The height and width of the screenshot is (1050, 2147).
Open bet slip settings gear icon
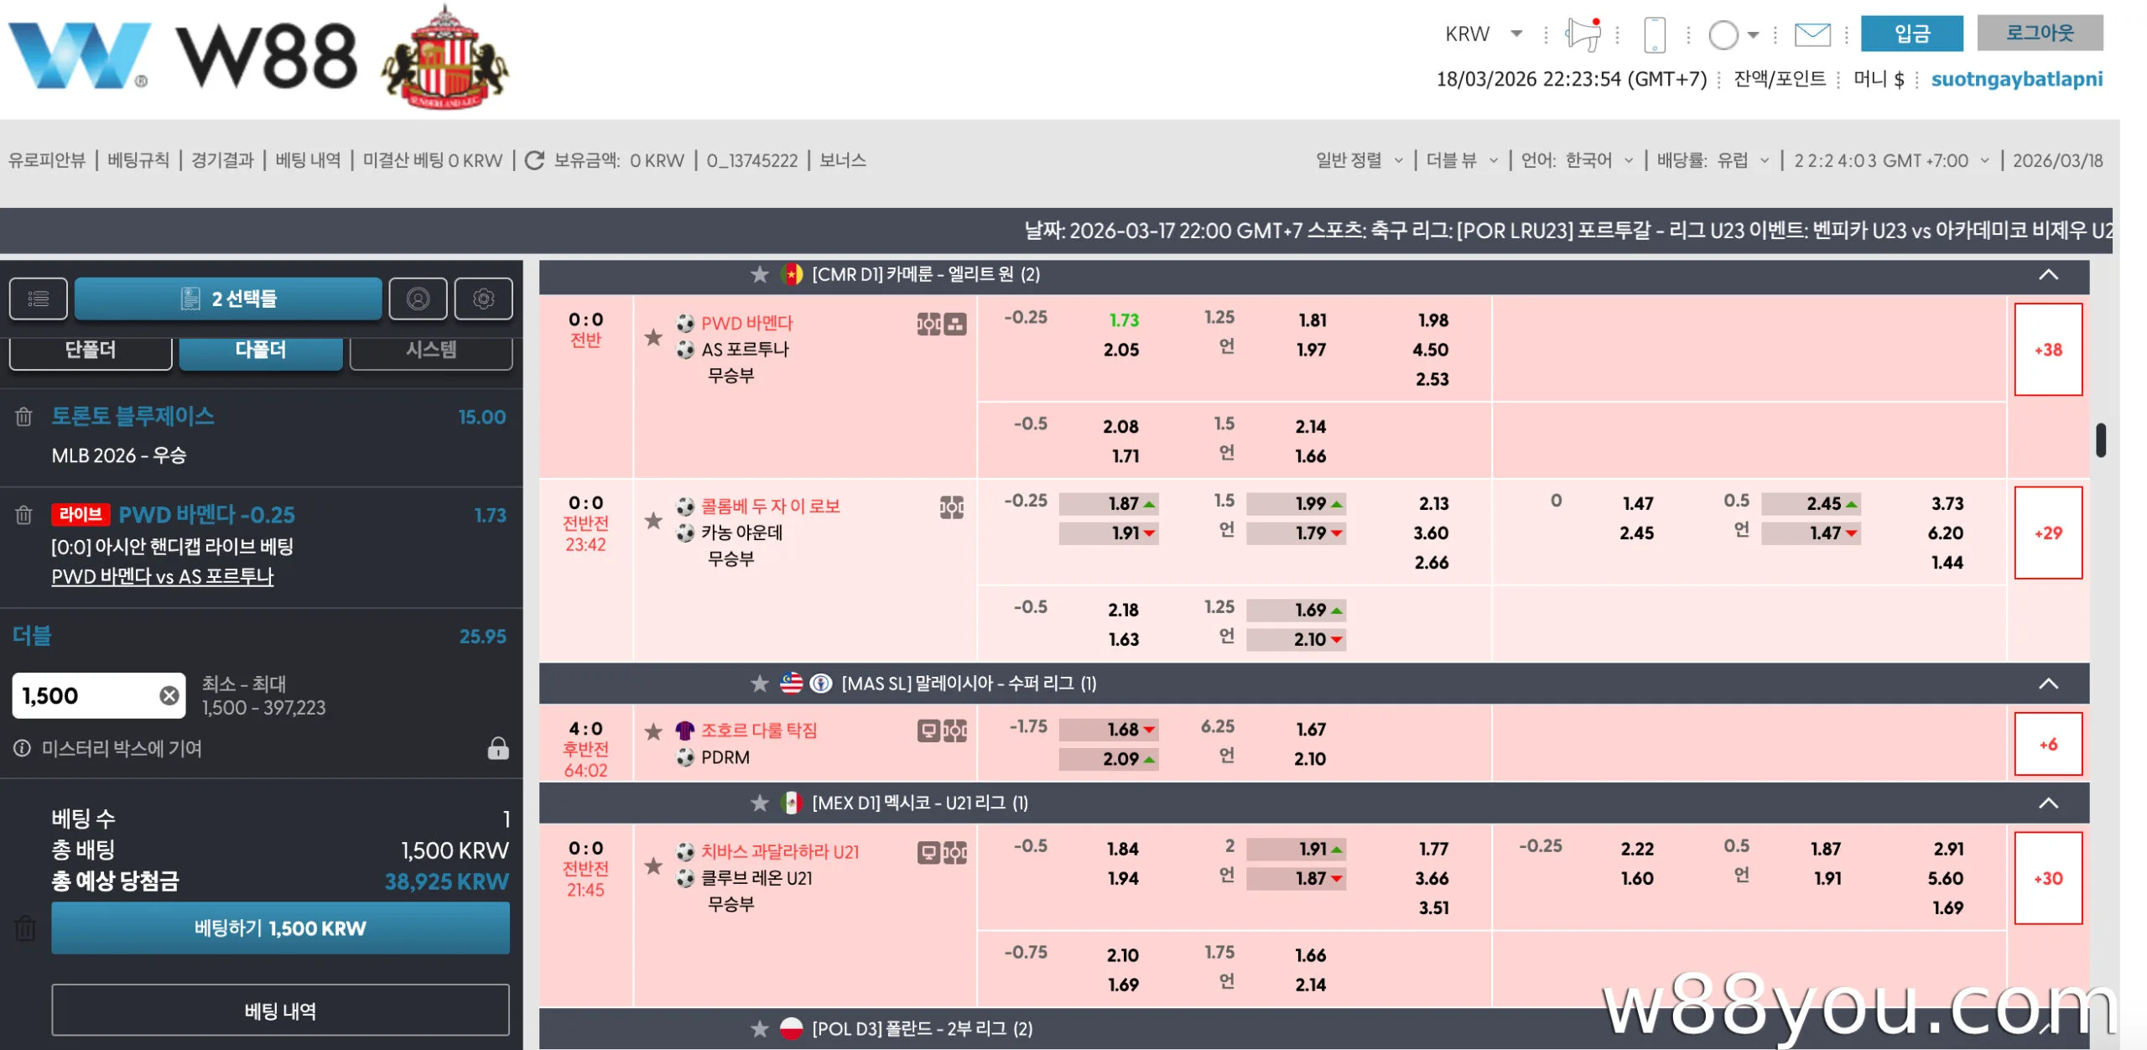(483, 299)
